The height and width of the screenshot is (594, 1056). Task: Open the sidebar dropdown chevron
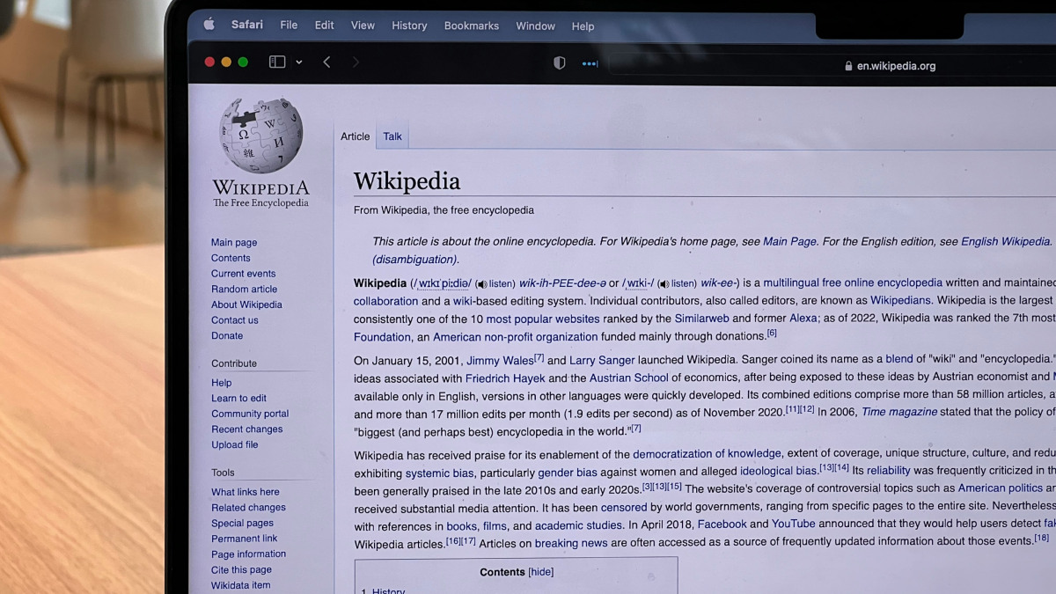[x=299, y=62]
